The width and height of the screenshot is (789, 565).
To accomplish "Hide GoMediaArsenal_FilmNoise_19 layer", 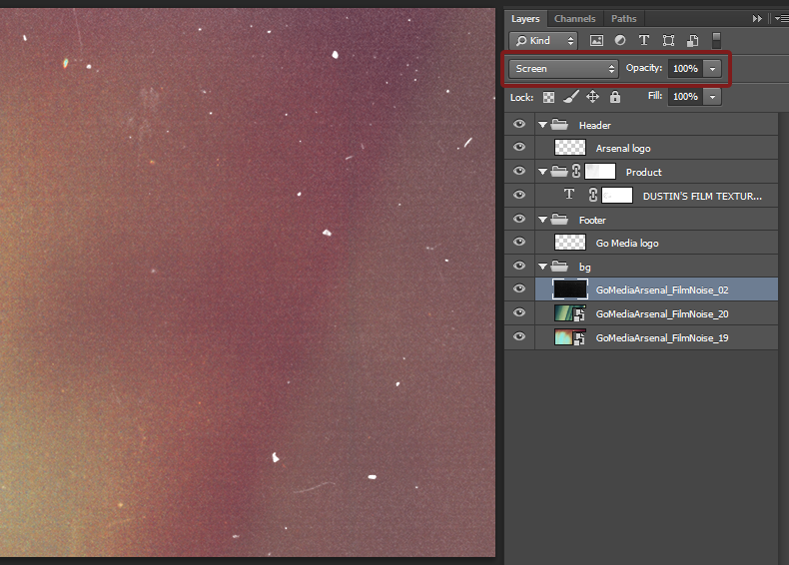I will (519, 336).
